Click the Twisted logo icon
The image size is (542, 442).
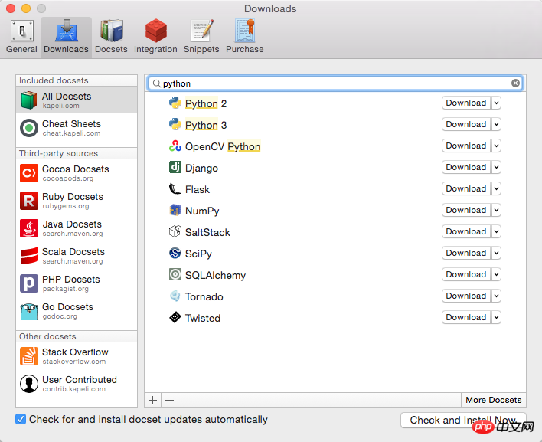[x=175, y=317]
